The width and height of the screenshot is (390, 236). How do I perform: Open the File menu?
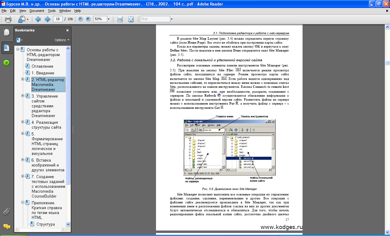pos(4,11)
